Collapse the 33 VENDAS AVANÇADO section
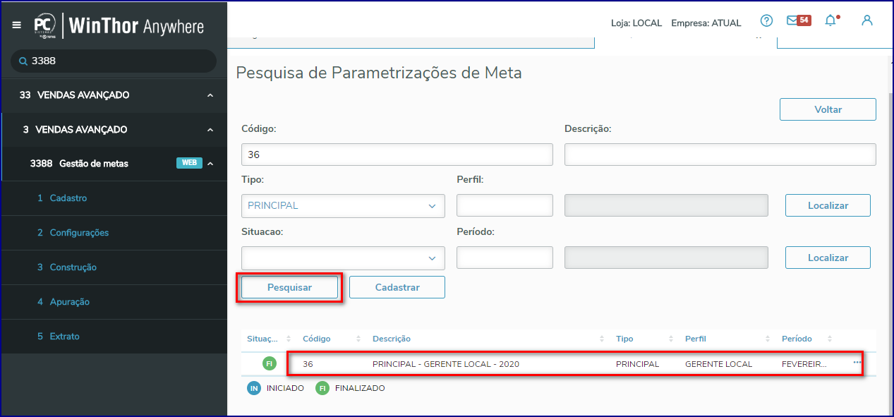This screenshot has height=417, width=894. pyautogui.click(x=210, y=95)
